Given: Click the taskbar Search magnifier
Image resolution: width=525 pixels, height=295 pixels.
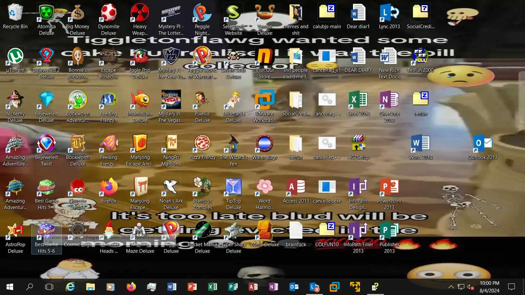Looking at the screenshot, I should pyautogui.click(x=30, y=287).
